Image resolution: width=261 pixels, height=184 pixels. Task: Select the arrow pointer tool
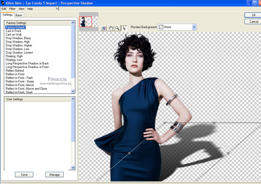pyautogui.click(x=124, y=28)
